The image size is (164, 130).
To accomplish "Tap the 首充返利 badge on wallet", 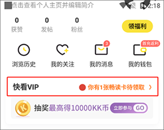I will (151, 43).
